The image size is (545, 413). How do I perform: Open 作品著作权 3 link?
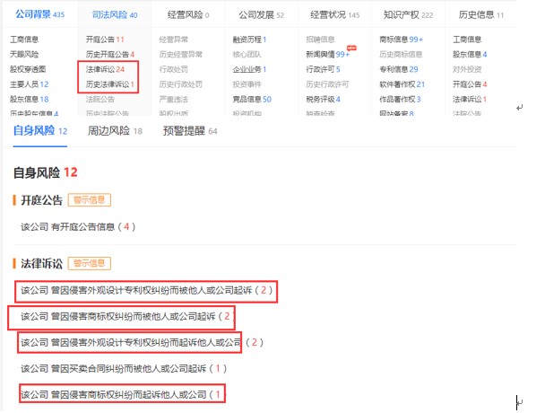pos(400,100)
